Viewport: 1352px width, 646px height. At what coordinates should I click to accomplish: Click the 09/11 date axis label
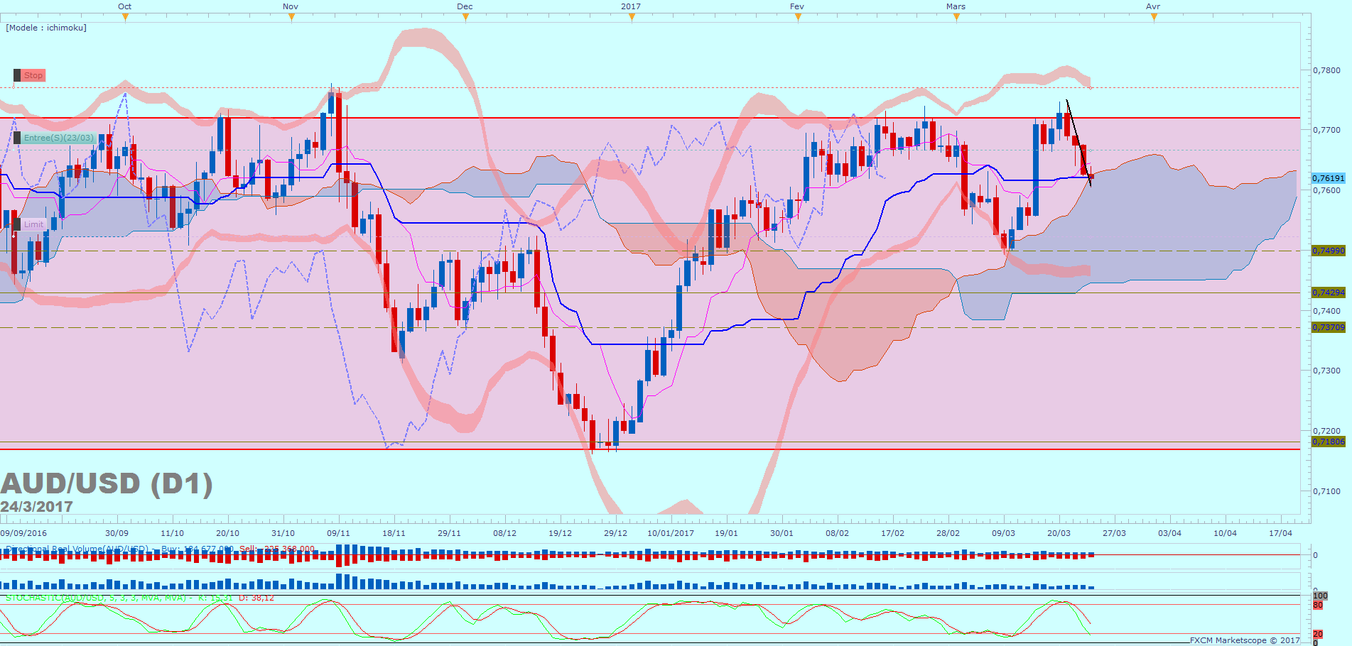[x=339, y=533]
